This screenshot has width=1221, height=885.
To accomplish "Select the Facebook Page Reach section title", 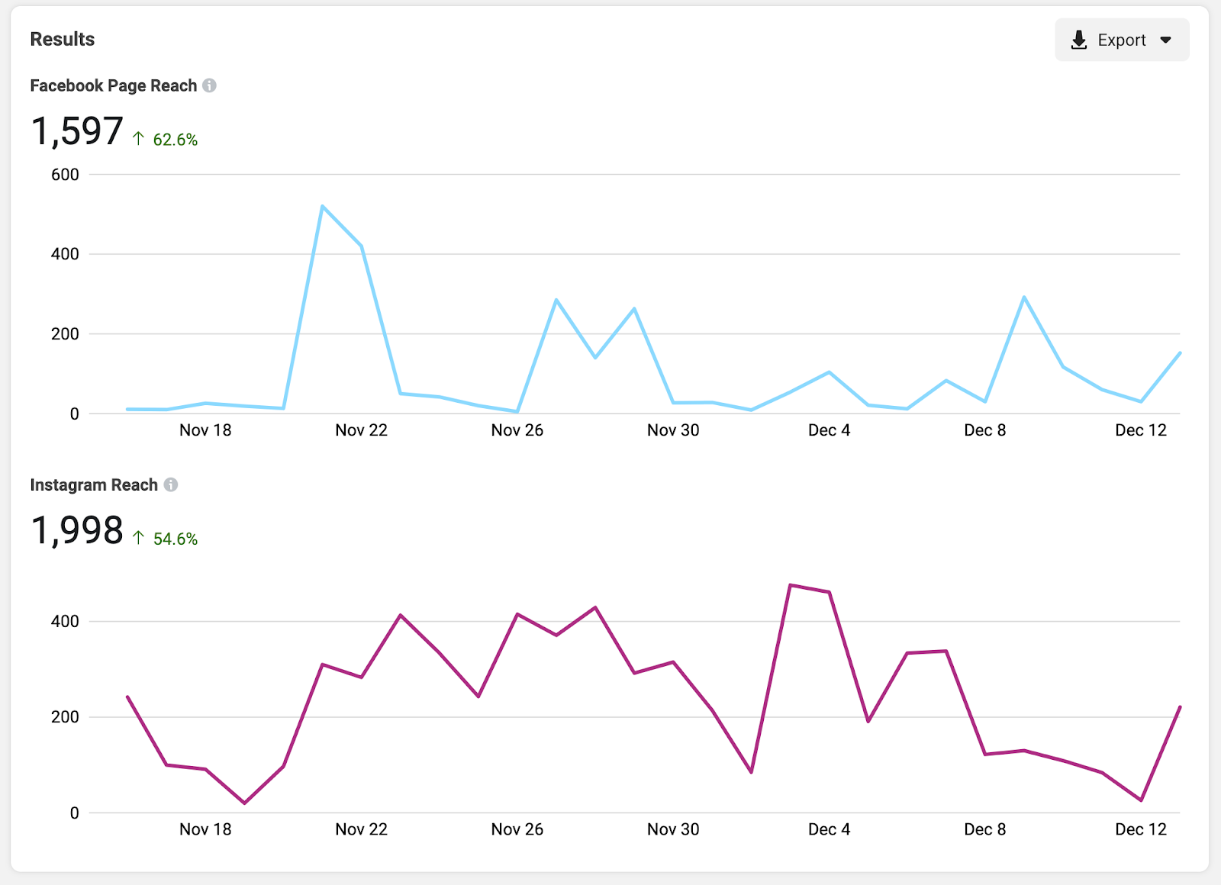I will [x=113, y=86].
